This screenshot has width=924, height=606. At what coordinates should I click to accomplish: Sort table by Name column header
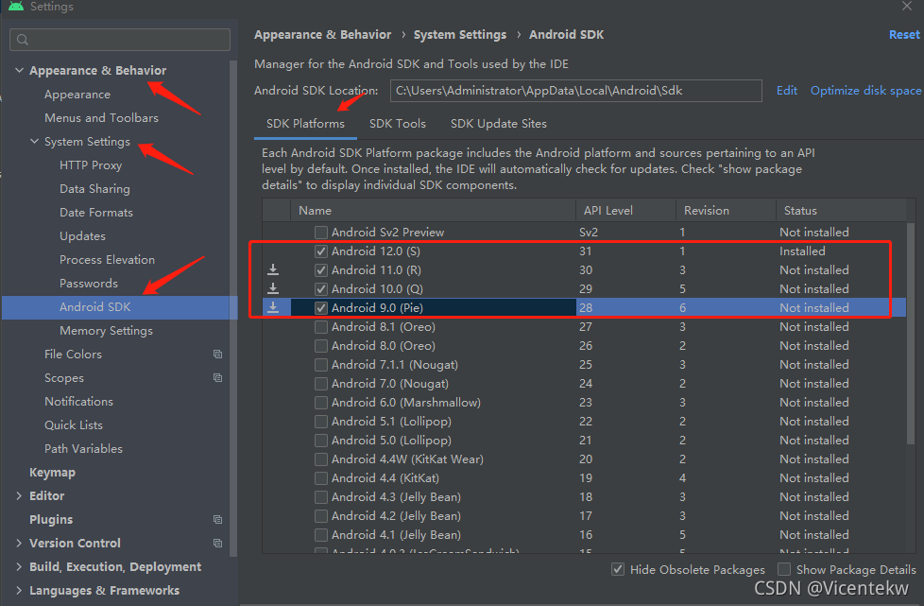point(433,211)
